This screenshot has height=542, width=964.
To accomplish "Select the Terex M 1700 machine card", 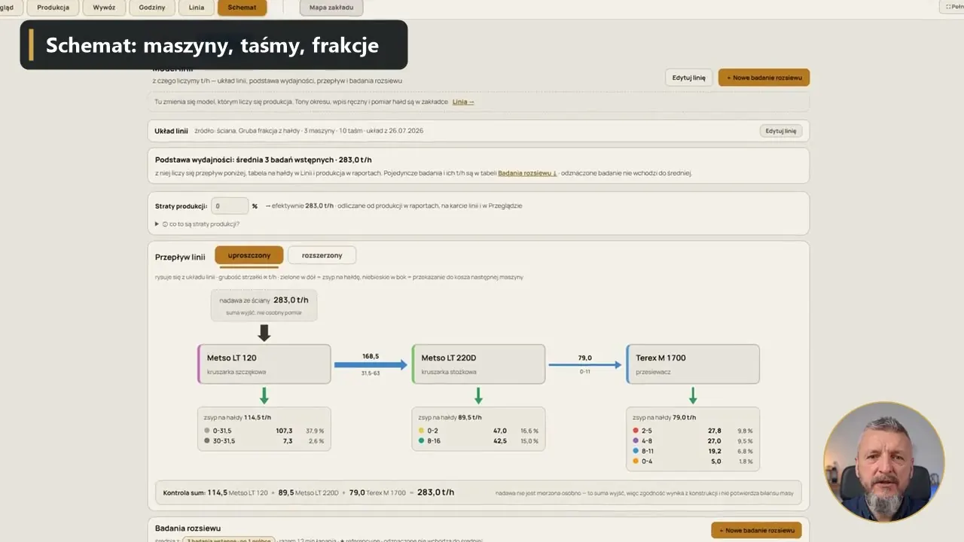I will 693,364.
